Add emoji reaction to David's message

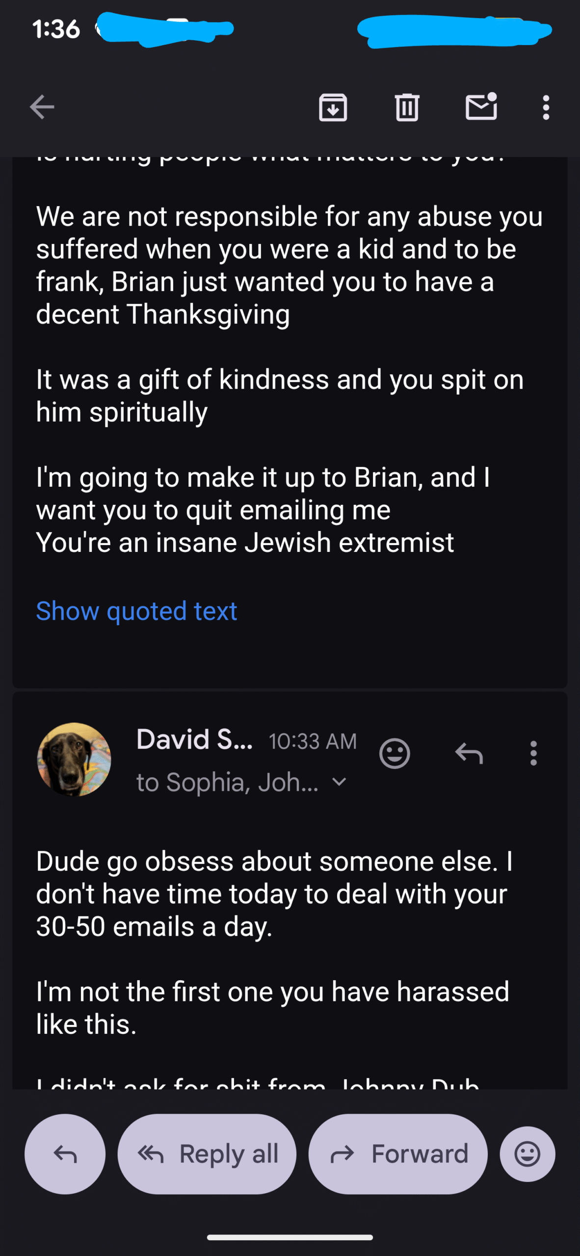pos(395,753)
